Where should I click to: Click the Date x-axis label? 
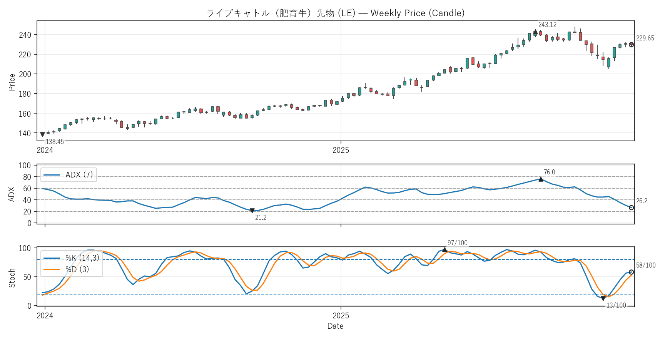click(x=335, y=326)
